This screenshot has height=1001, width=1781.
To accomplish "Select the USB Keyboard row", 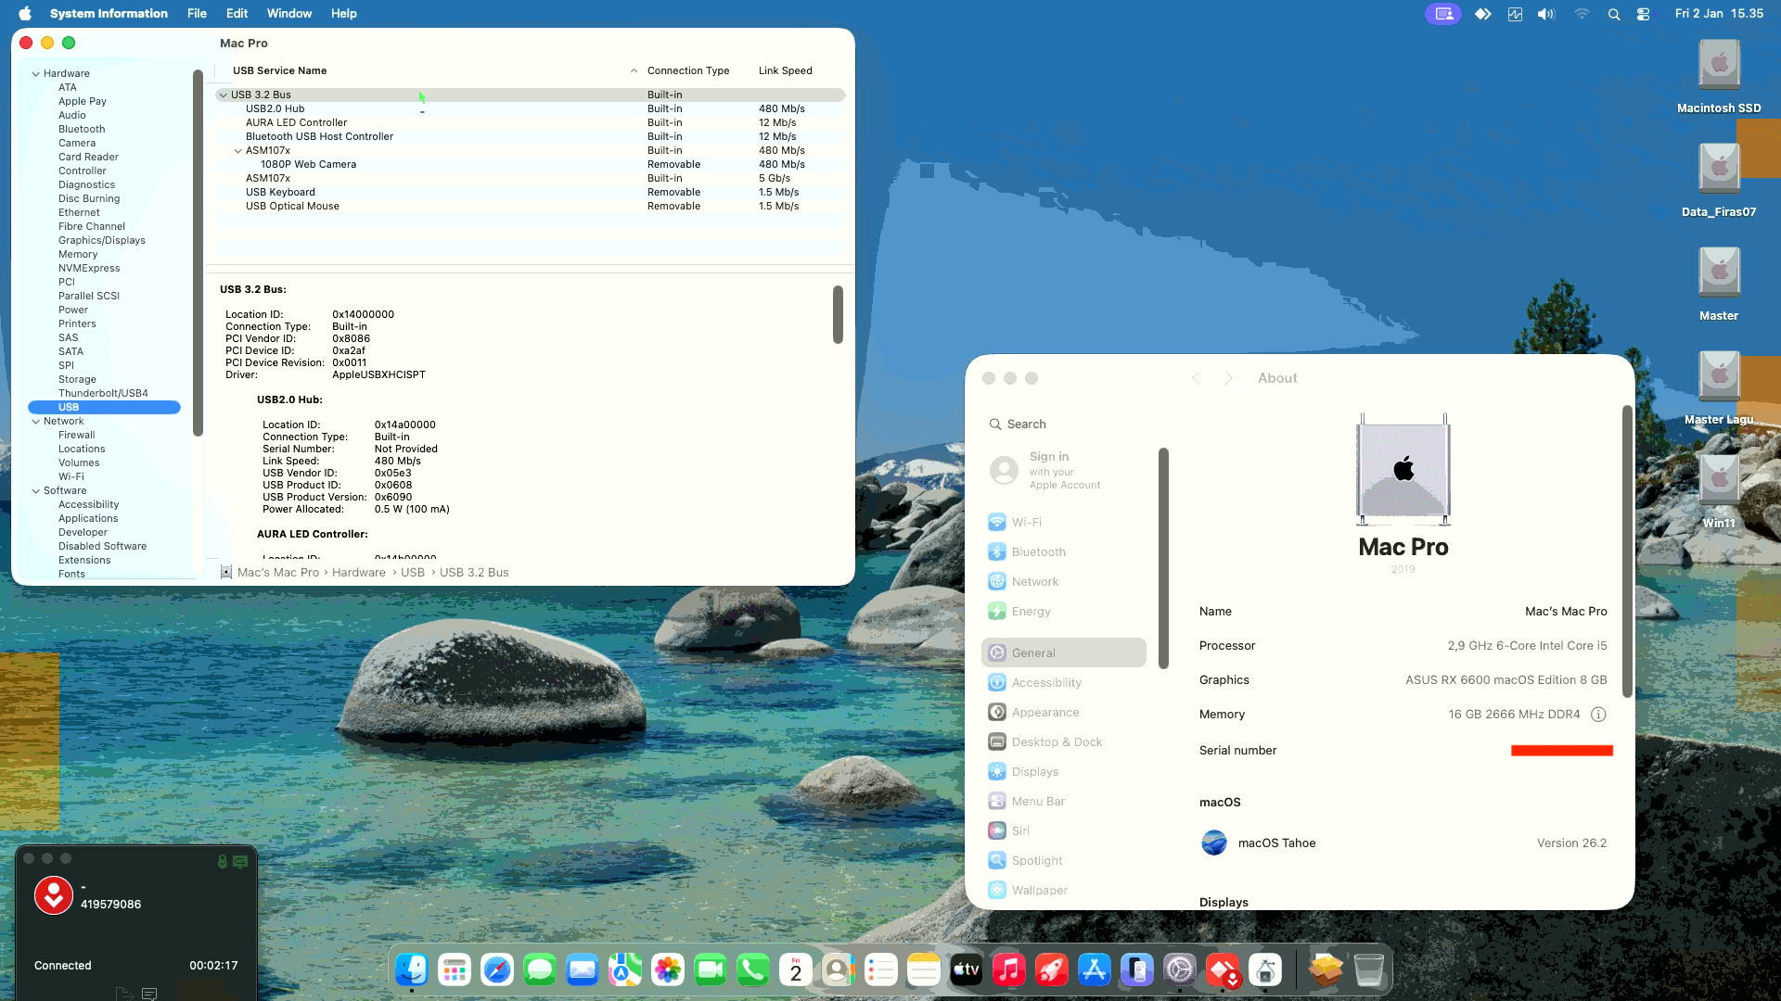I will click(531, 192).
